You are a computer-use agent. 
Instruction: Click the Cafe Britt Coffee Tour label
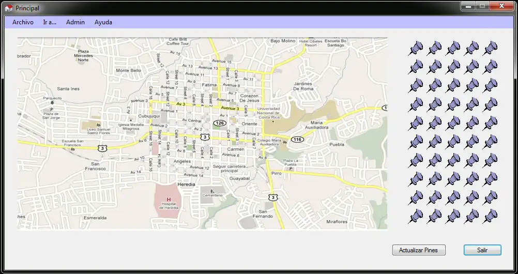[178, 41]
